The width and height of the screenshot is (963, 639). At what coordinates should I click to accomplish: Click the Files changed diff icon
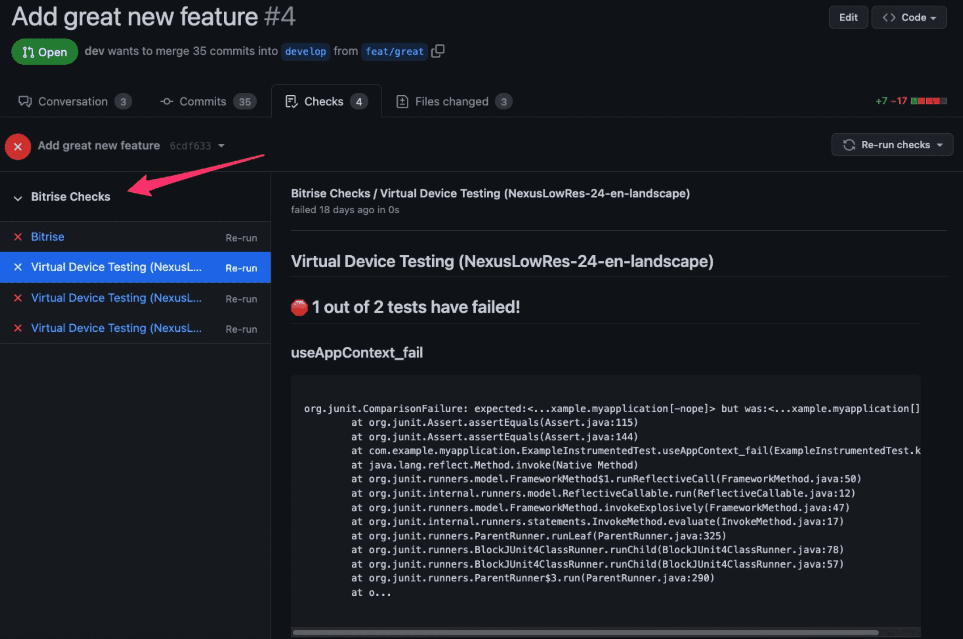(x=402, y=101)
